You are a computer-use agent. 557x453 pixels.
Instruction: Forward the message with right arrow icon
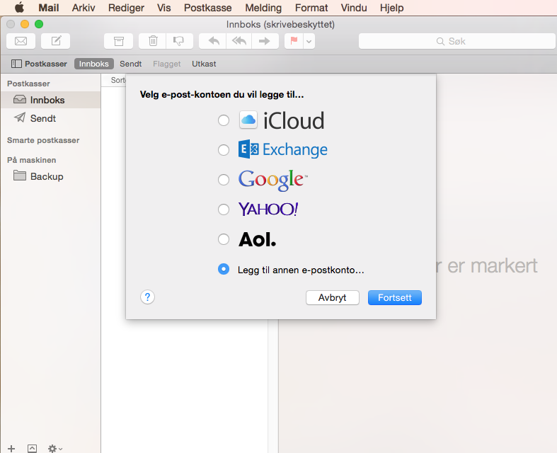point(265,41)
